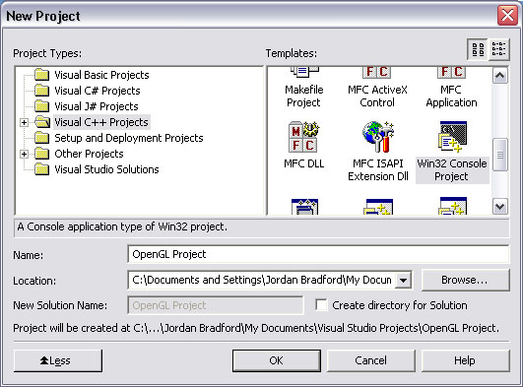This screenshot has width=523, height=387.
Task: Click the Name field containing OpenGL Project
Action: coord(318,254)
